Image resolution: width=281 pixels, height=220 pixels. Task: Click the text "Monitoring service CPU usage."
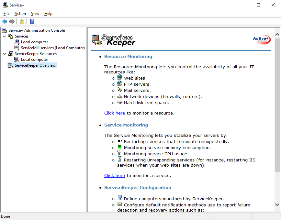(156, 154)
